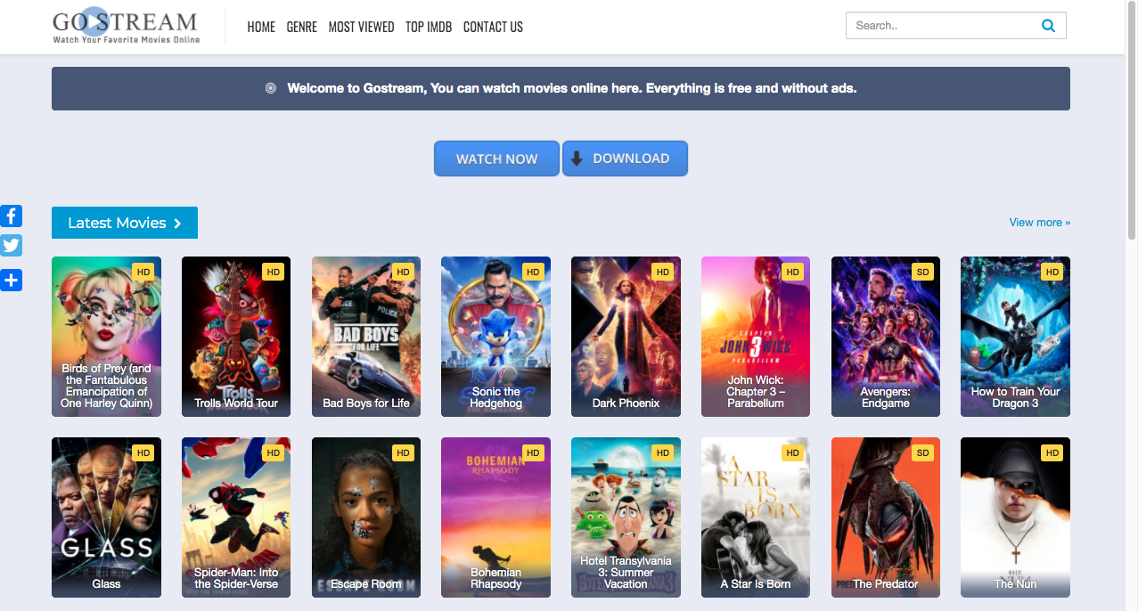1138x611 pixels.
Task: Open Spider-Man: Into the Spider-Verse
Action: pos(236,517)
